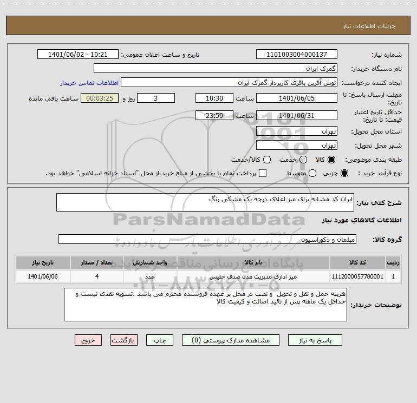Select the کالا radio button
Viewport: 417px width, 403px height.
coord(331,160)
